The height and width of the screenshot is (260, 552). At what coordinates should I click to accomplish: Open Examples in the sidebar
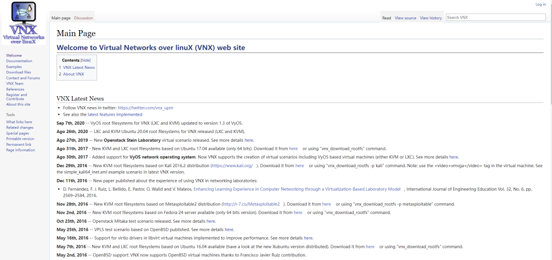pos(14,67)
